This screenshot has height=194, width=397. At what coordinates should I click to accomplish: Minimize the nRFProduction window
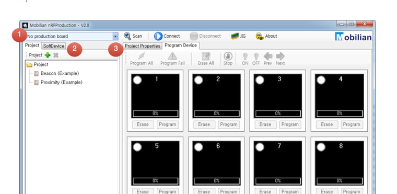[342, 24]
